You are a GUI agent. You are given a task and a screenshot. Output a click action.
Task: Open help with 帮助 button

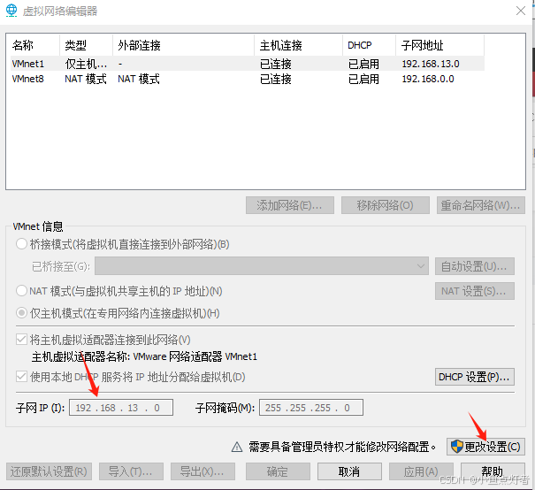click(493, 471)
